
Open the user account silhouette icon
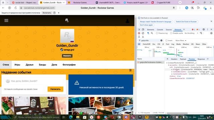tap(127, 21)
